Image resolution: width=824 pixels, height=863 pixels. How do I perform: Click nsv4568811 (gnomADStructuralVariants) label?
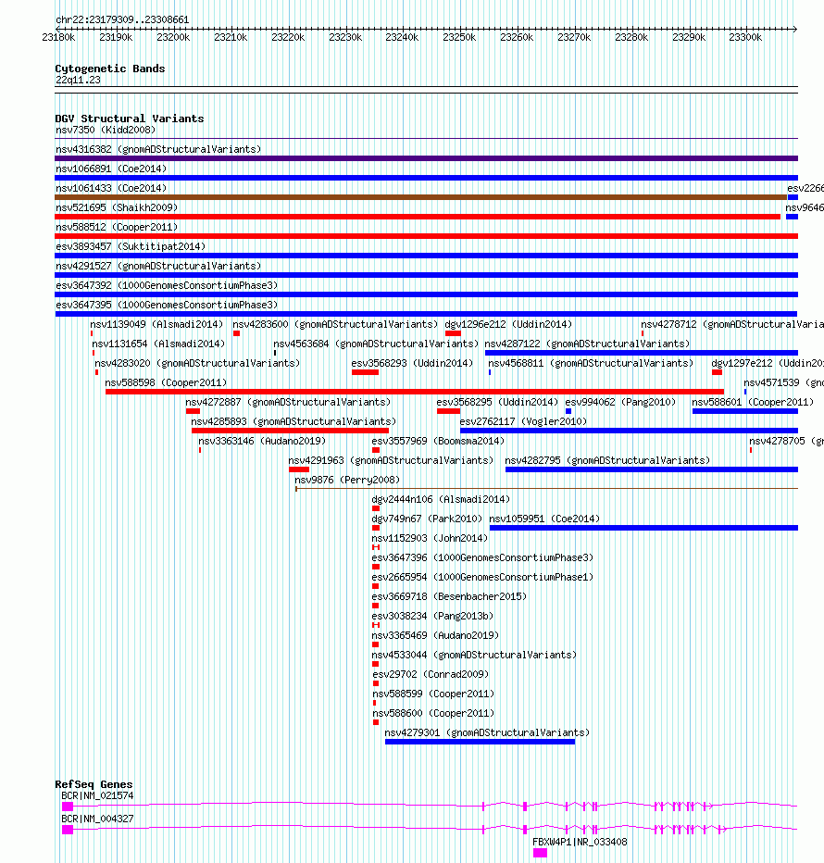pos(592,363)
